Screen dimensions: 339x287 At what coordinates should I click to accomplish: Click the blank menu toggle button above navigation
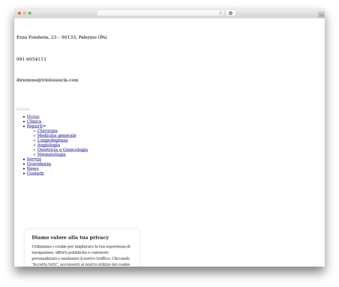click(x=23, y=109)
